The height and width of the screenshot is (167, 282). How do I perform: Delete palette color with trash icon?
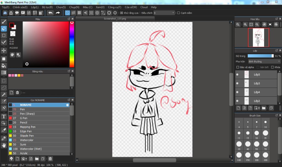click(17, 93)
